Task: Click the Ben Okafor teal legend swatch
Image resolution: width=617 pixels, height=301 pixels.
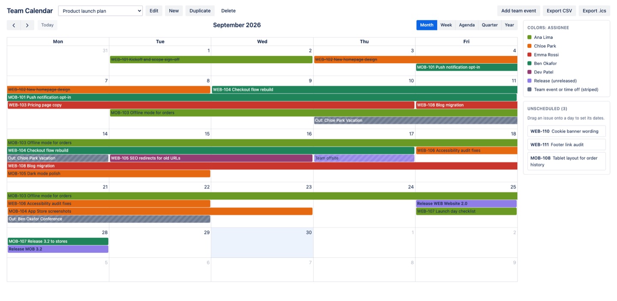Action: click(x=530, y=64)
